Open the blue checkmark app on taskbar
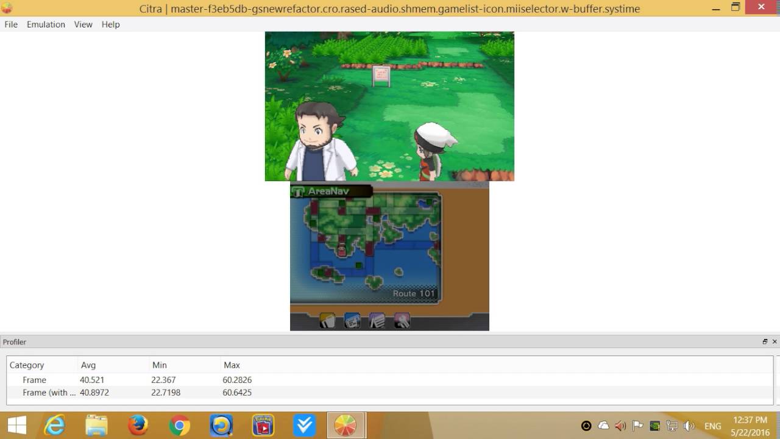This screenshot has height=439, width=780. [x=304, y=426]
